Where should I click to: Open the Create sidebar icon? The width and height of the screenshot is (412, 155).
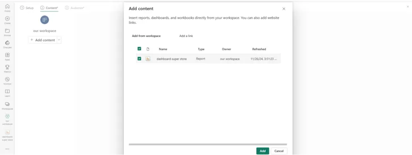click(7, 20)
